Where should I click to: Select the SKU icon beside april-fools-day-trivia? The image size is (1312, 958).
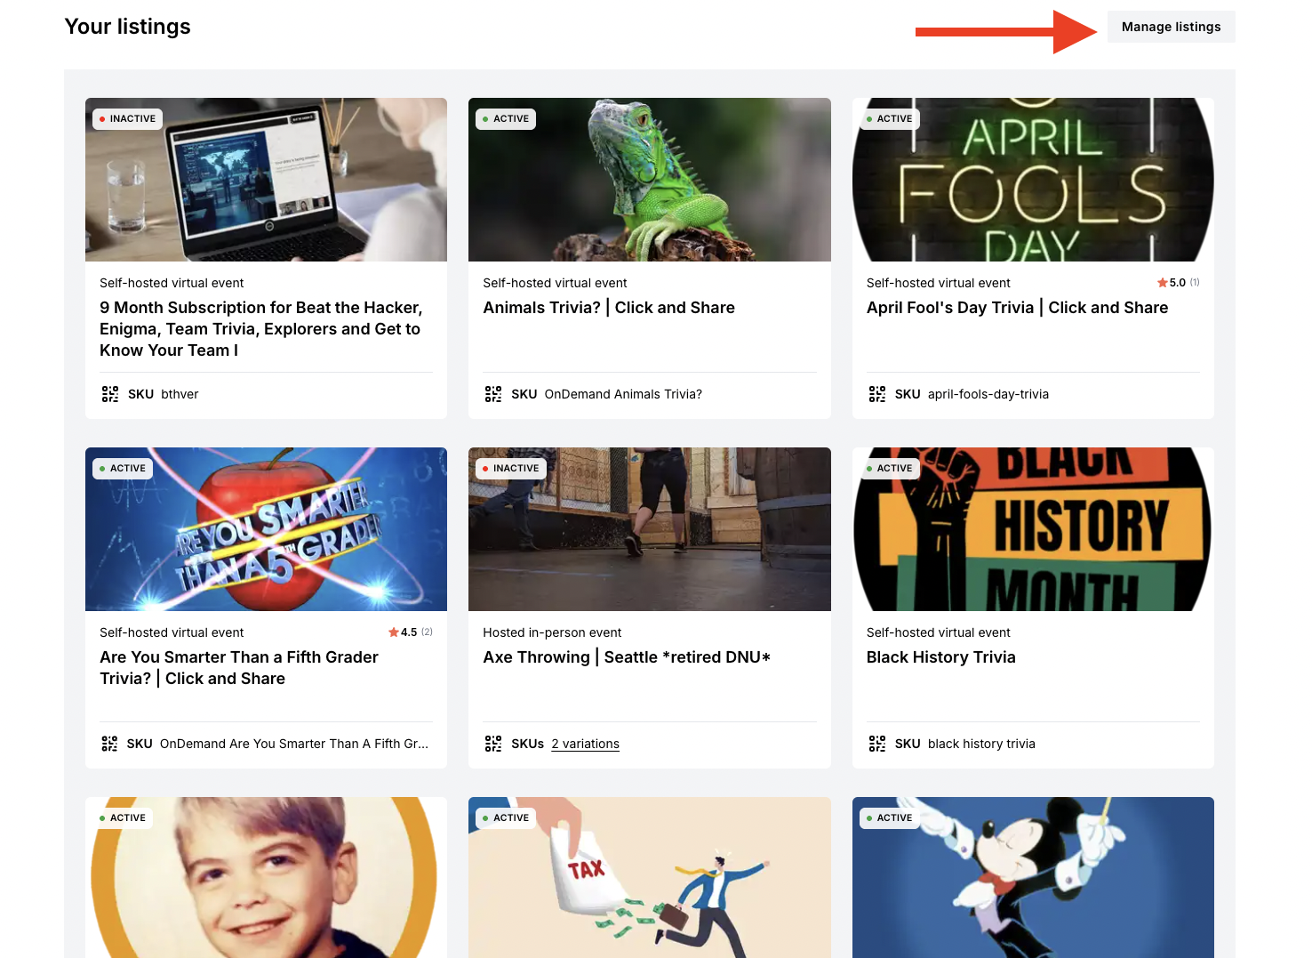[x=877, y=394]
